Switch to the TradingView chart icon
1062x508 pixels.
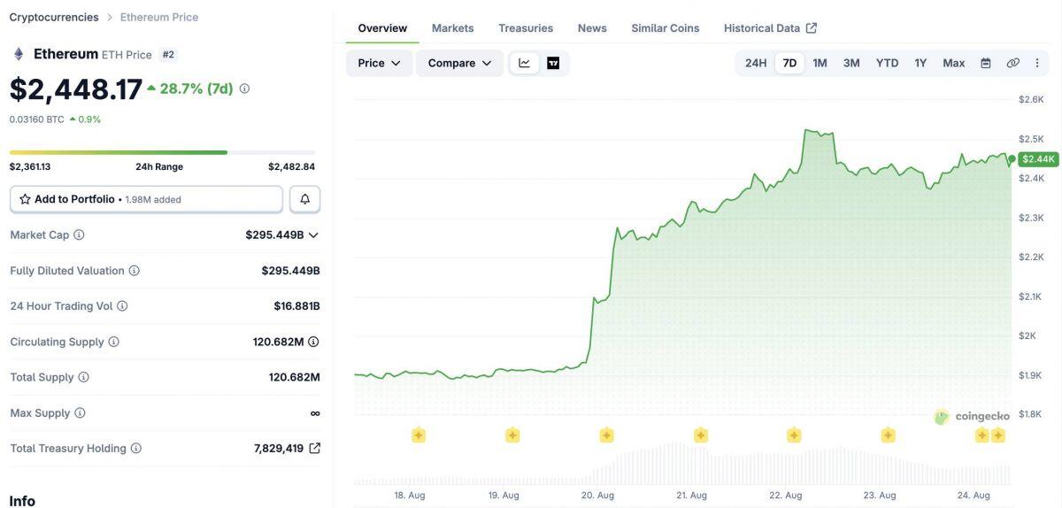pos(553,63)
